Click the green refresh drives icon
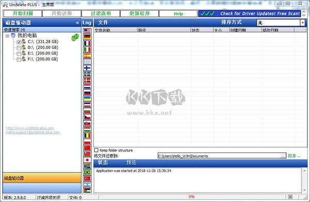 click(x=75, y=37)
